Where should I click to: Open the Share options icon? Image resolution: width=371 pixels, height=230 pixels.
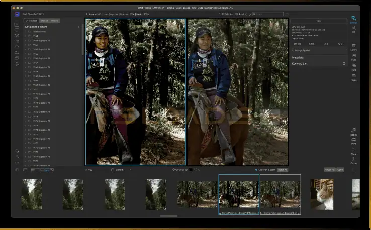tap(354, 150)
